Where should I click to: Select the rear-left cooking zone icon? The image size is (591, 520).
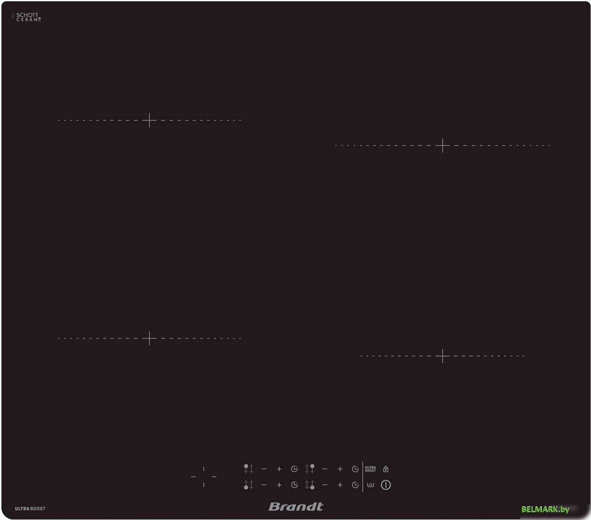click(249, 469)
